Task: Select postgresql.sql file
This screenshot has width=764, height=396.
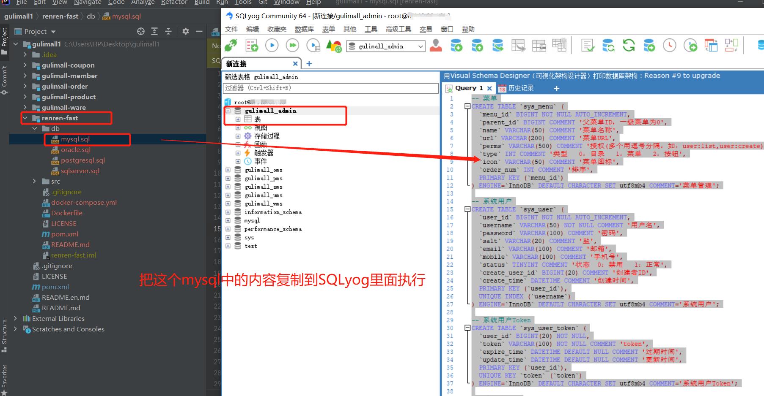Action: (82, 160)
